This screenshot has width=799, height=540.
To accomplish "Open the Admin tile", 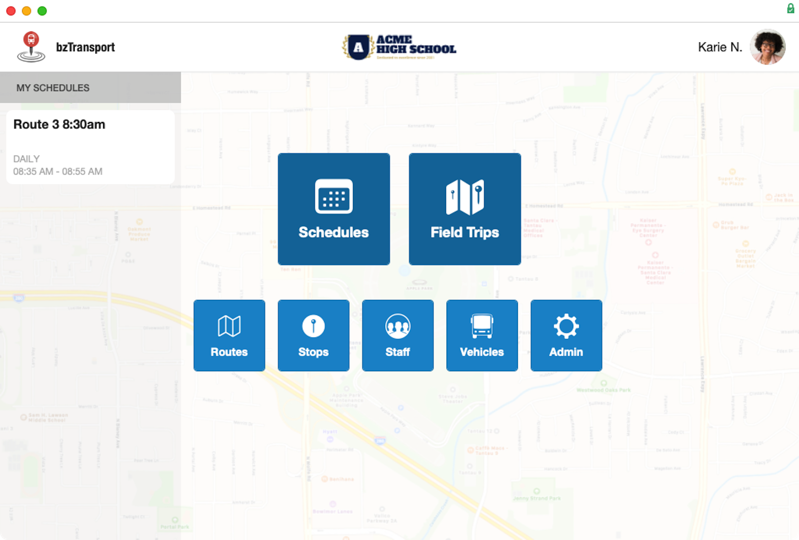I will pos(566,336).
